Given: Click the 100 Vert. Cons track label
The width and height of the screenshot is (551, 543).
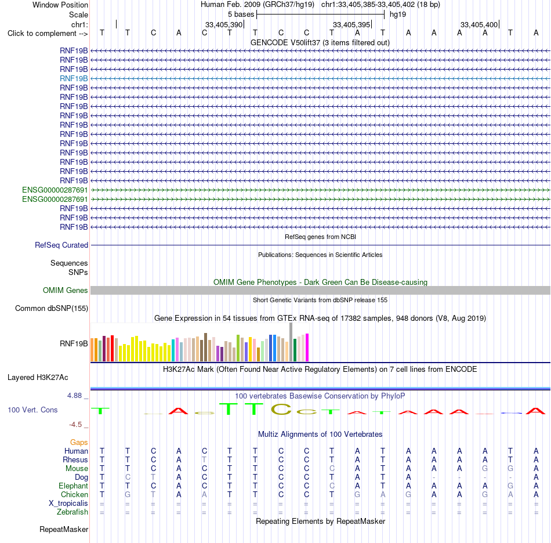Looking at the screenshot, I should click(32, 410).
